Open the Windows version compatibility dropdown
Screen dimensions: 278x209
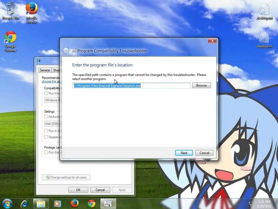click(x=52, y=100)
